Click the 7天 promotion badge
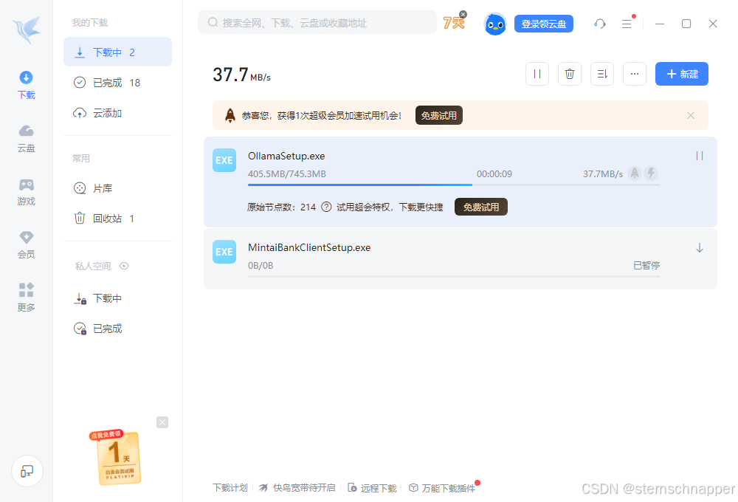 (454, 23)
